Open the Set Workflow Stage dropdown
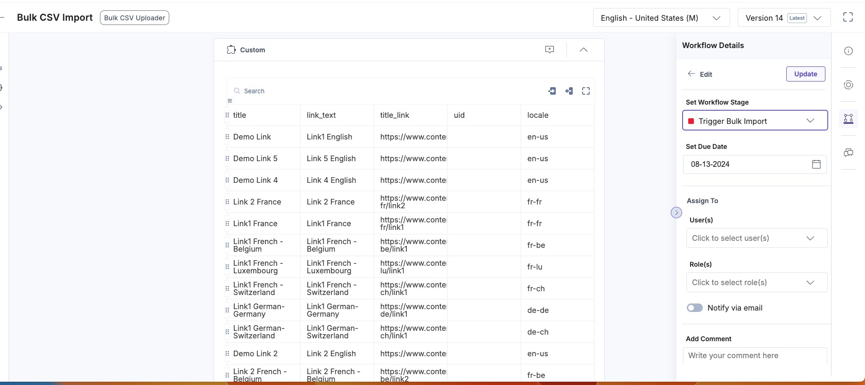The image size is (865, 385). pyautogui.click(x=755, y=120)
